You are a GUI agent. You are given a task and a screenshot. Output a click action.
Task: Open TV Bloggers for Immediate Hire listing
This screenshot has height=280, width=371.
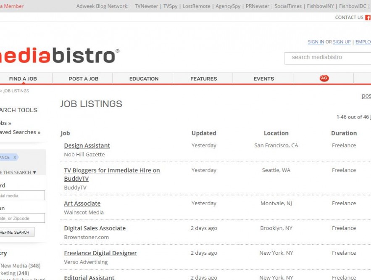tap(112, 174)
